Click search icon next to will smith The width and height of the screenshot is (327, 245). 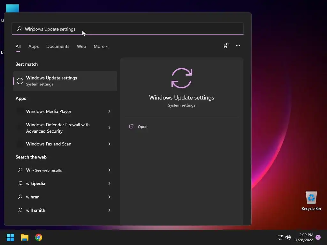tap(20, 210)
